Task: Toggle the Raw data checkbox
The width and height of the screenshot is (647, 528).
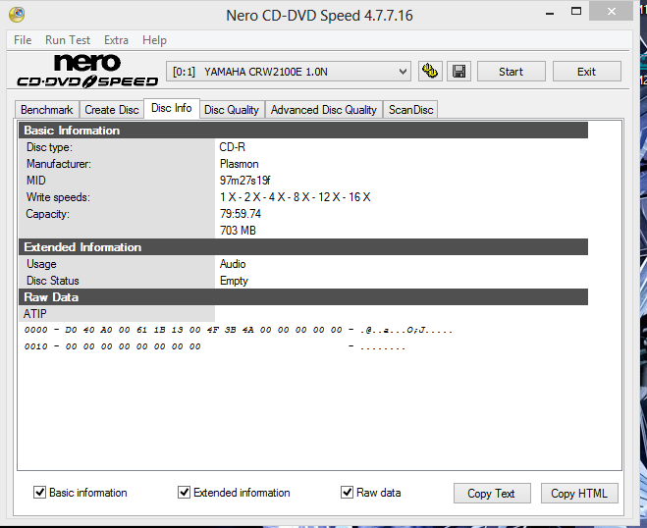Action: pos(347,492)
